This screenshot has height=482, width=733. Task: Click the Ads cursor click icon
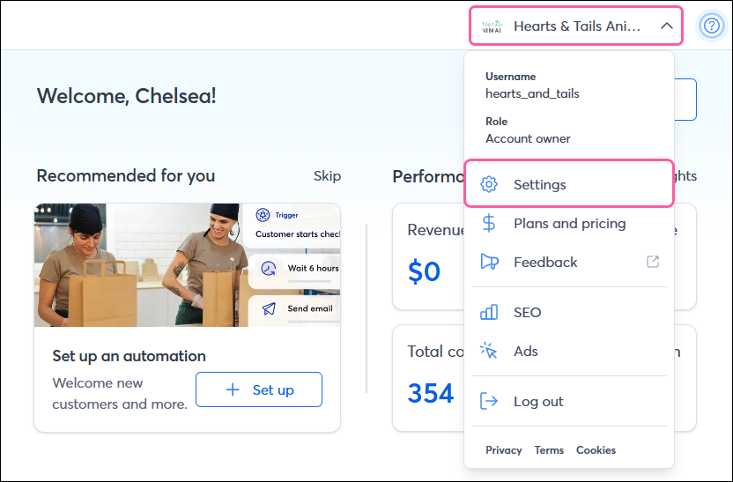point(489,351)
